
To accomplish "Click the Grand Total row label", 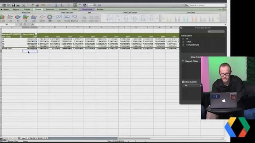I will tap(7, 48).
